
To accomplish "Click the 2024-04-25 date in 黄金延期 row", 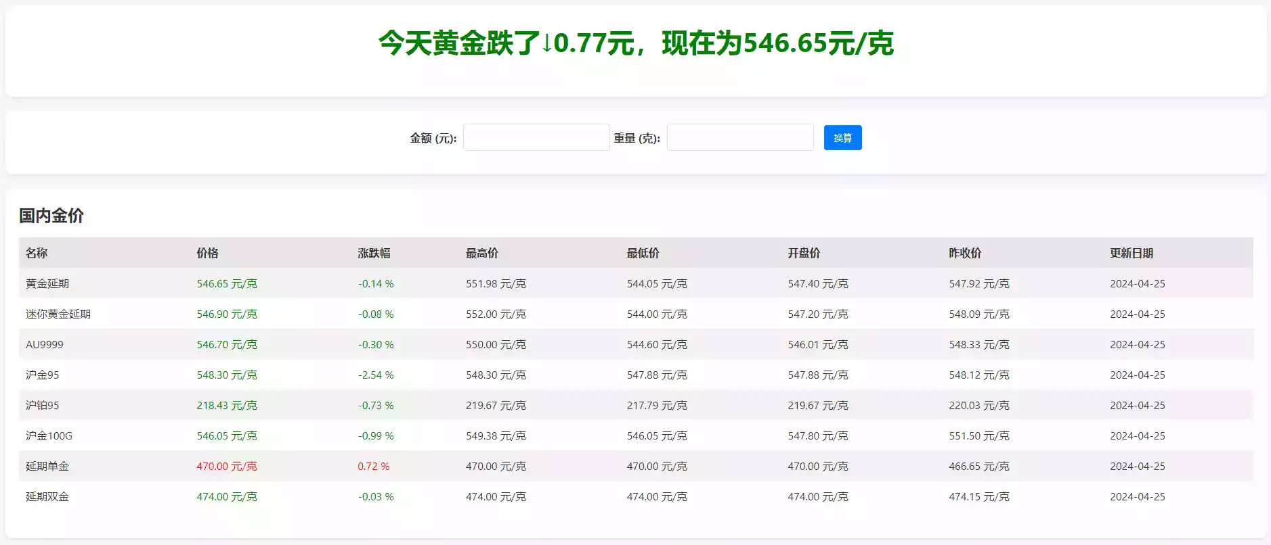I will [x=1138, y=283].
